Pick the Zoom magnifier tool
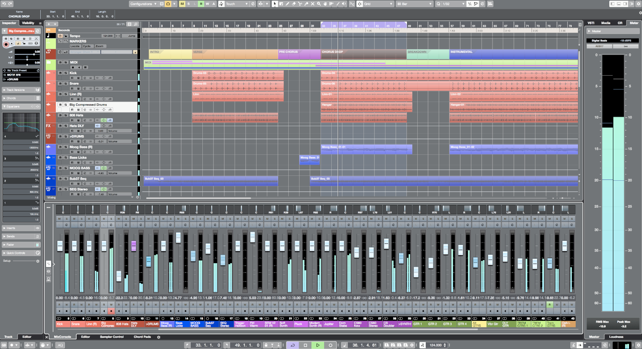The height and width of the screenshot is (349, 642). (x=319, y=4)
